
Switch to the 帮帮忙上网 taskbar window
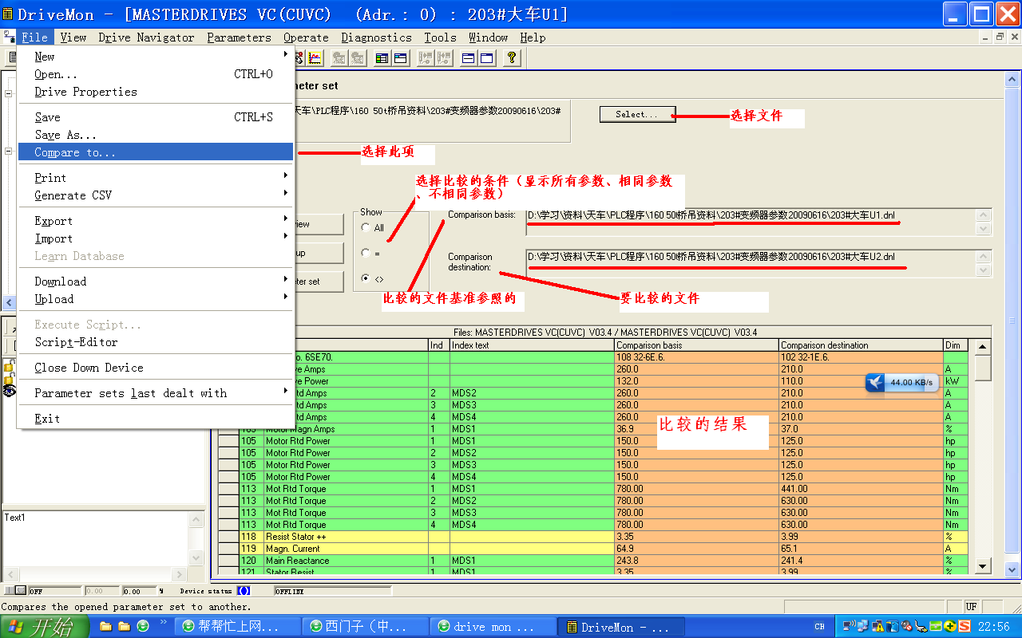[238, 627]
